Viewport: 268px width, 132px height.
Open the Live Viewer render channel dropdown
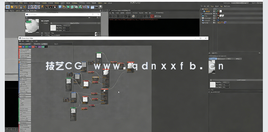158,16
